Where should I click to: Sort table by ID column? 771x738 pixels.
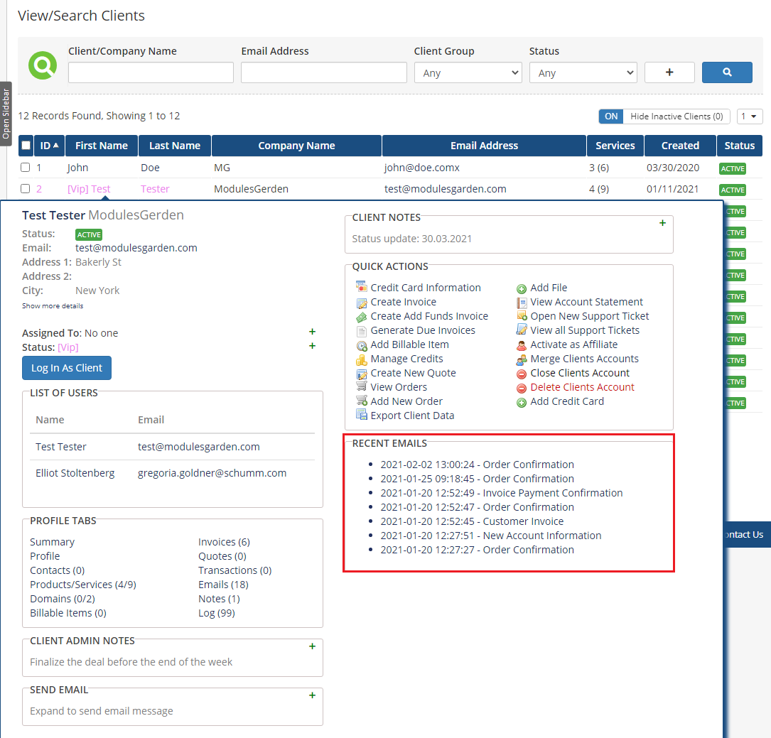(49, 146)
